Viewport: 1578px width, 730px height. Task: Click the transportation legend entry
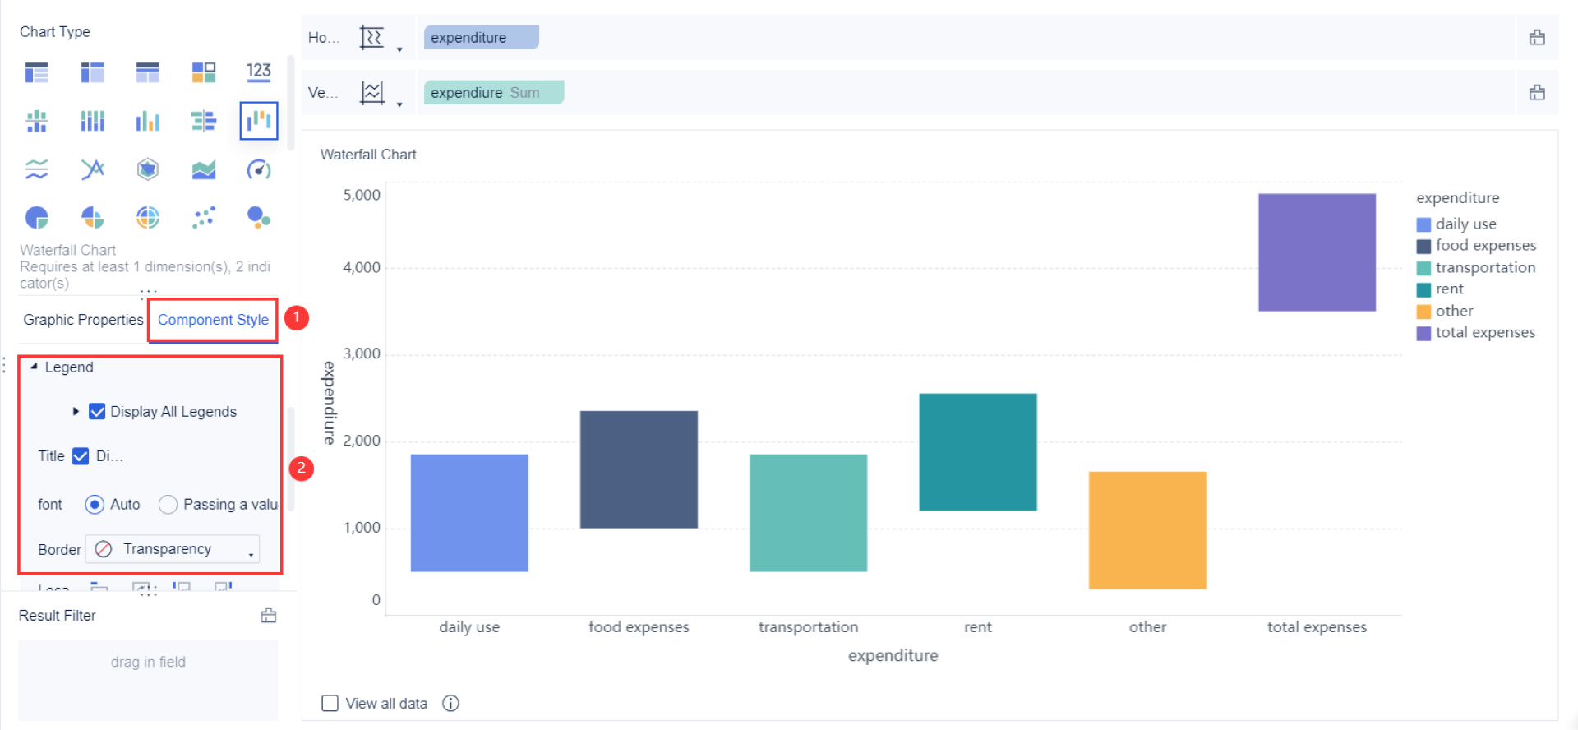pyautogui.click(x=1476, y=267)
